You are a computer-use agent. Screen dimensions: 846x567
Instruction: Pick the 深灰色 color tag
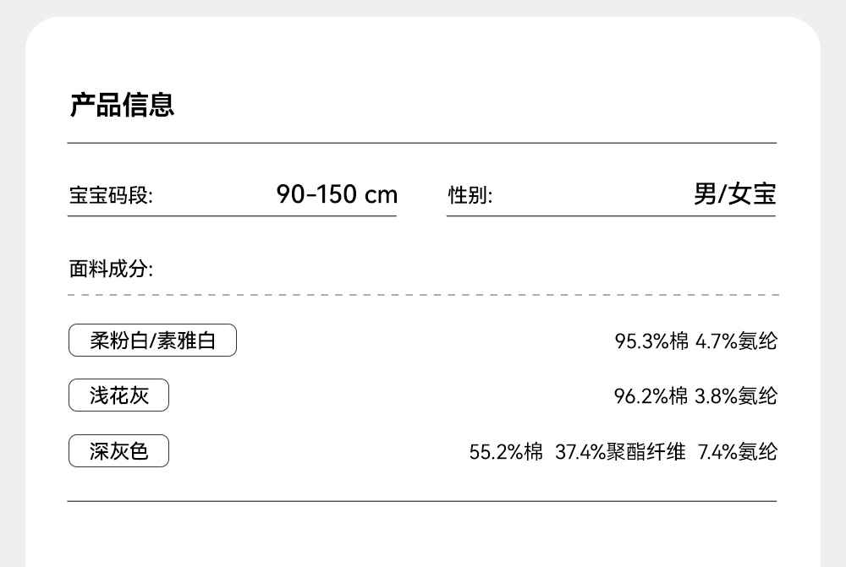[118, 451]
